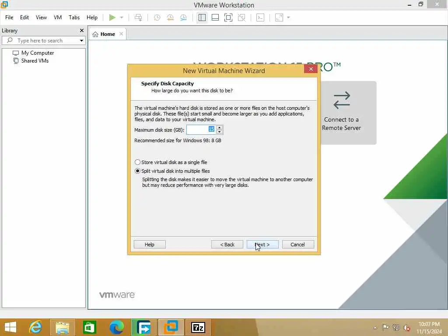Open the Edit menu
448x336 pixels.
pyautogui.click(x=24, y=17)
